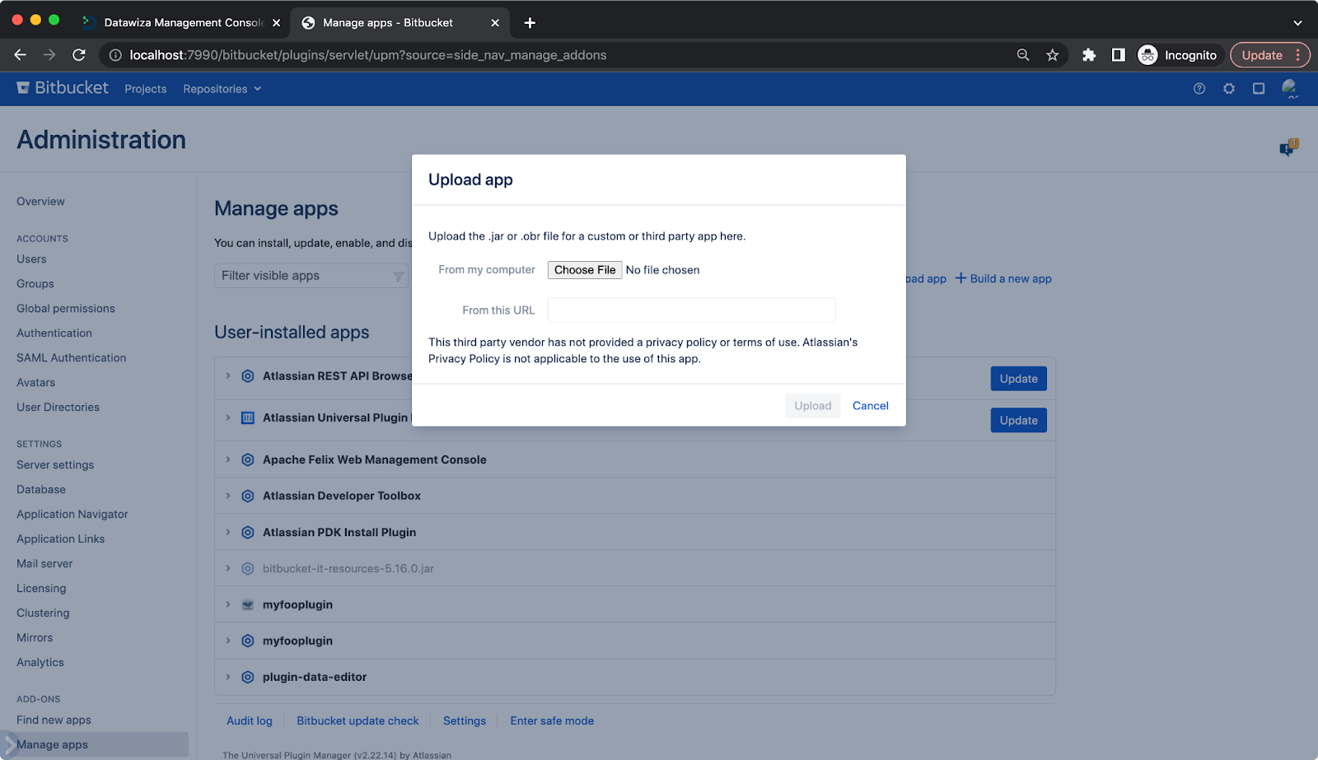Click the Bitbucket update check link
This screenshot has height=760, width=1318.
click(358, 720)
